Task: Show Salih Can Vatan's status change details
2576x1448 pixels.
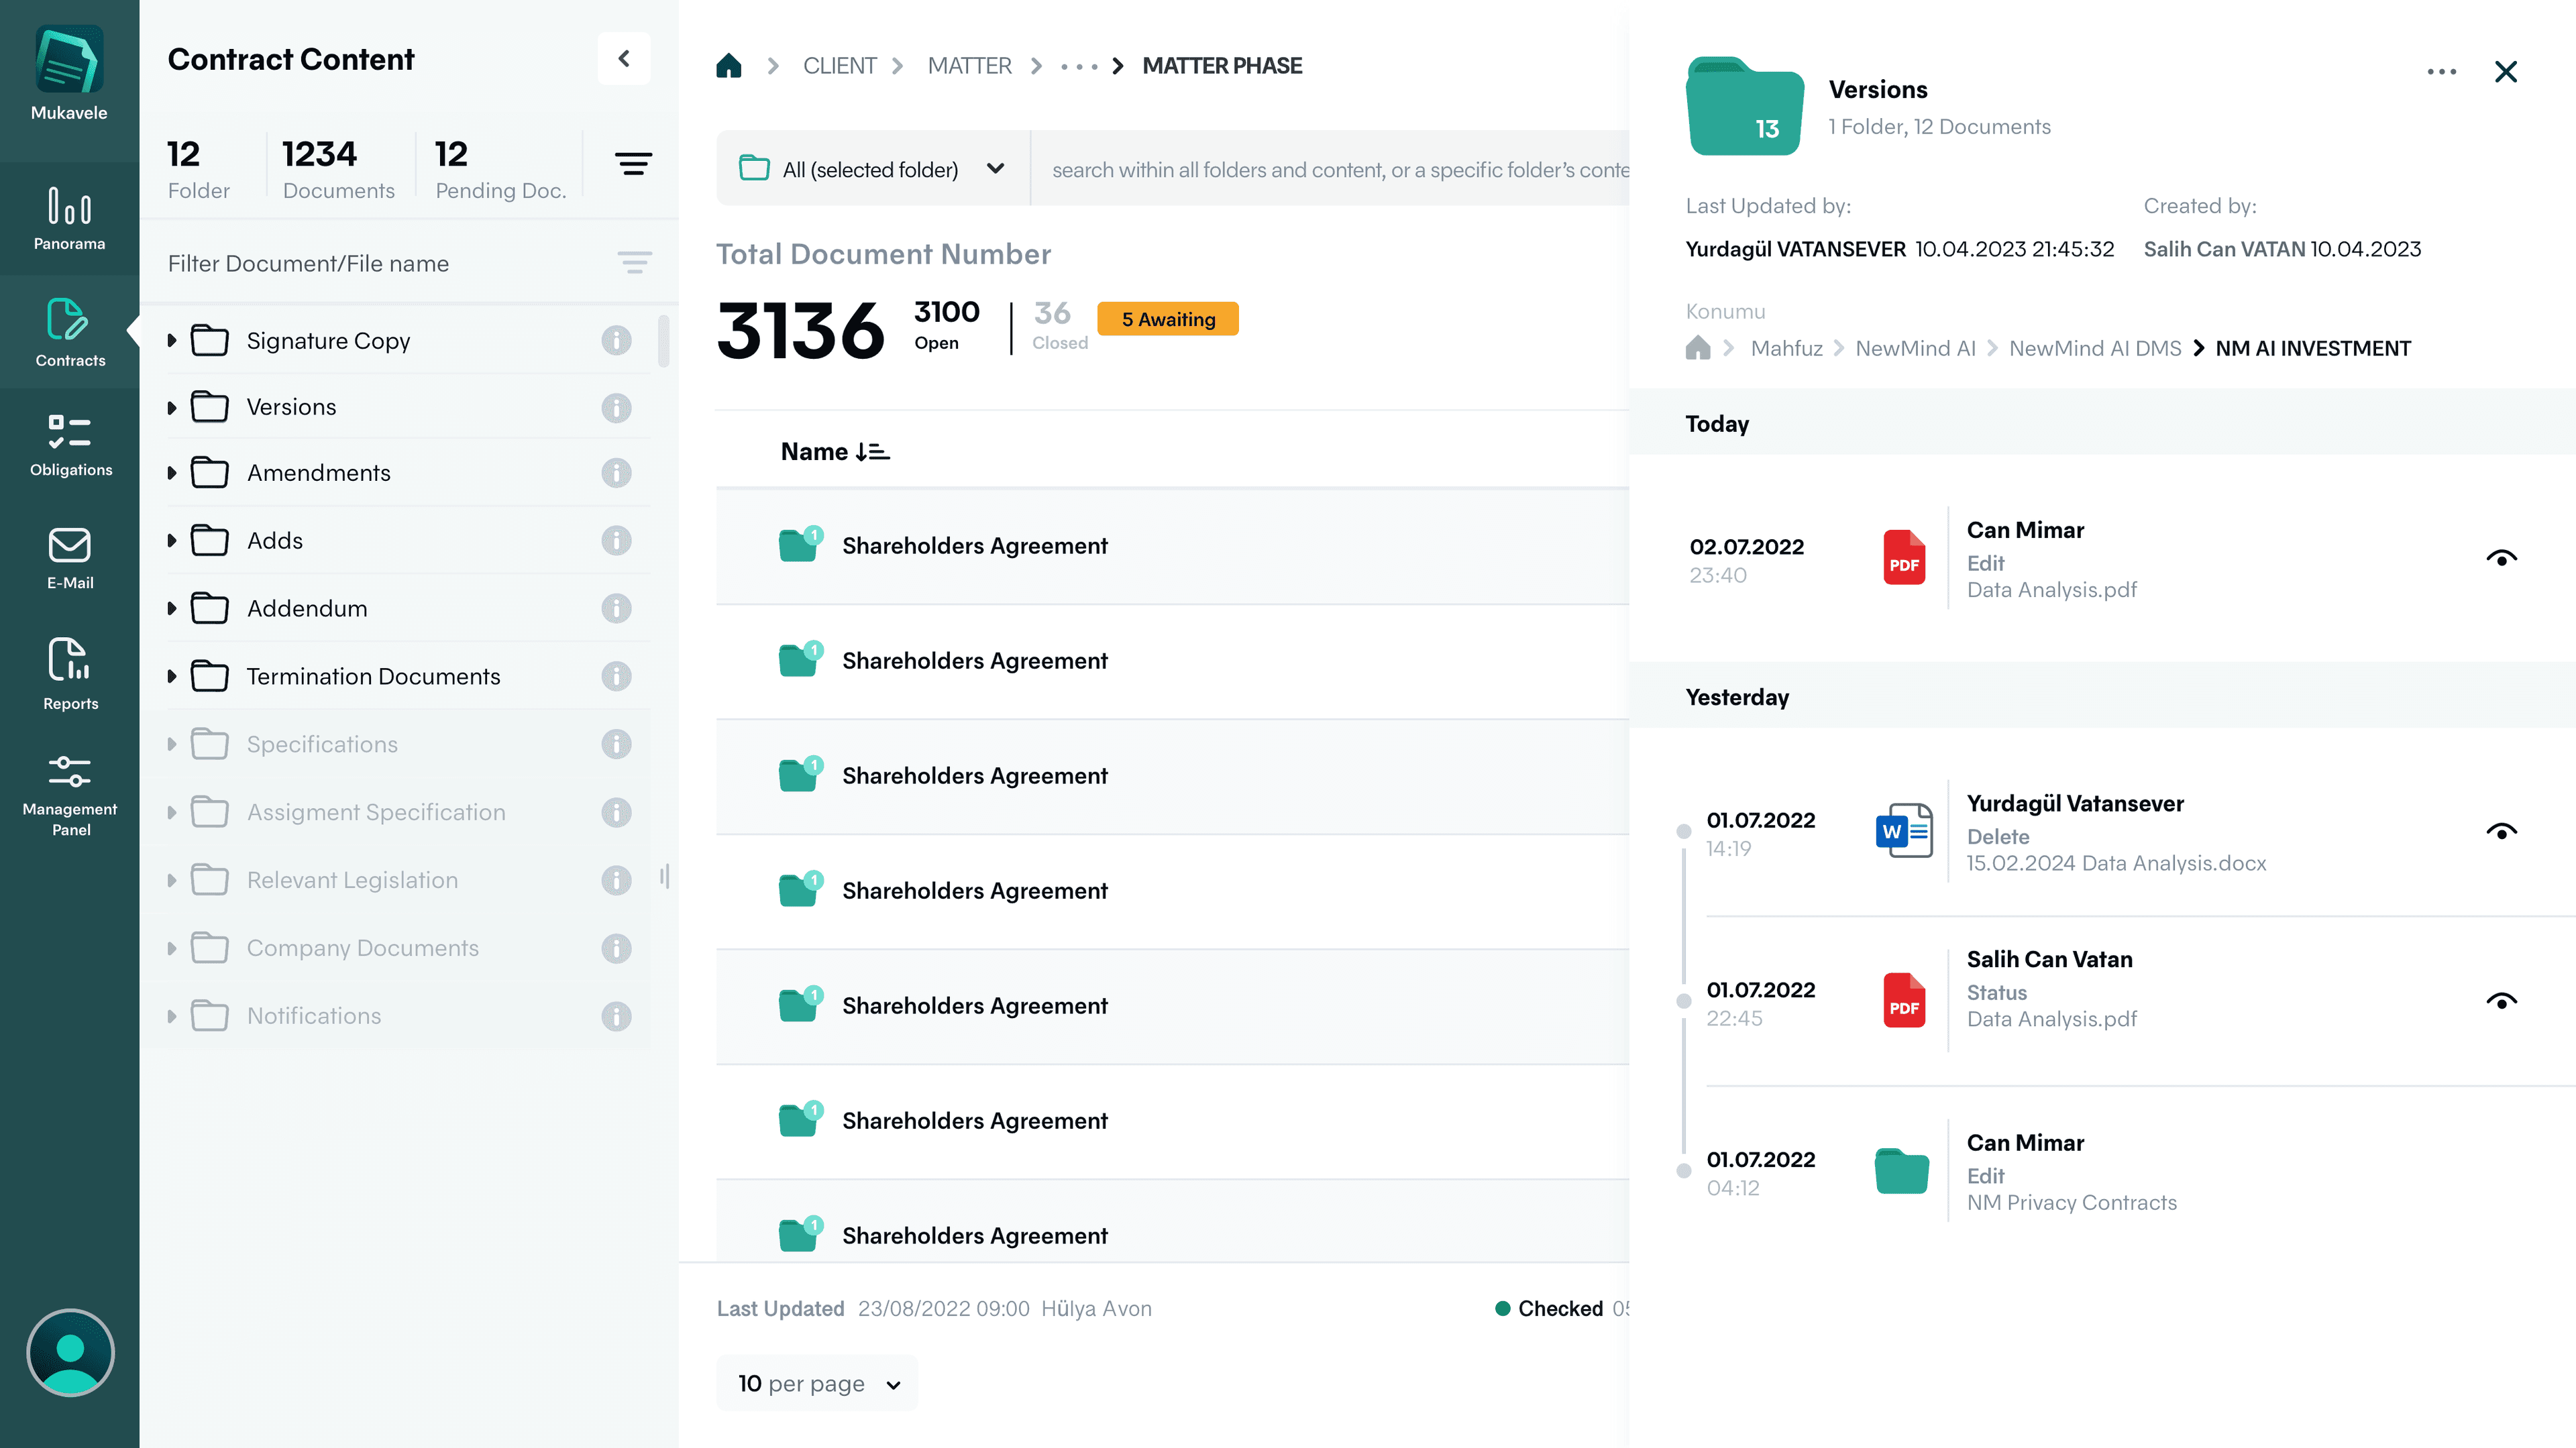Action: point(2501,1002)
